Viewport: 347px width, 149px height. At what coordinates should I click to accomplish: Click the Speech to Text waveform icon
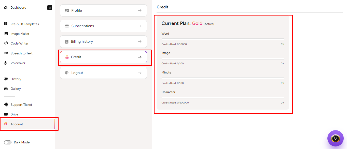coord(6,53)
